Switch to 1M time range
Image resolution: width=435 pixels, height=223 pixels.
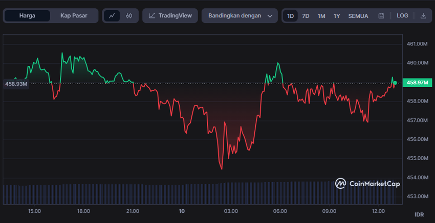[321, 16]
